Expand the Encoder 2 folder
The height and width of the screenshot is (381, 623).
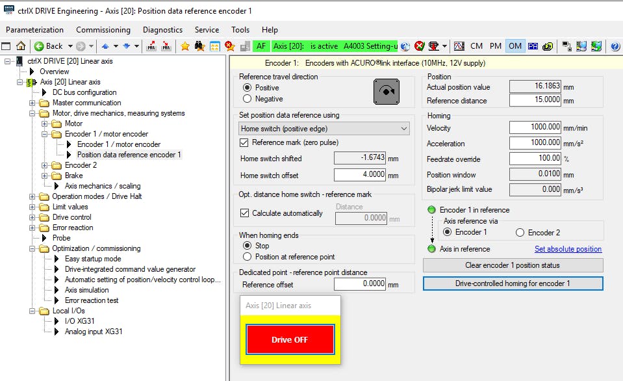pyautogui.click(x=44, y=165)
